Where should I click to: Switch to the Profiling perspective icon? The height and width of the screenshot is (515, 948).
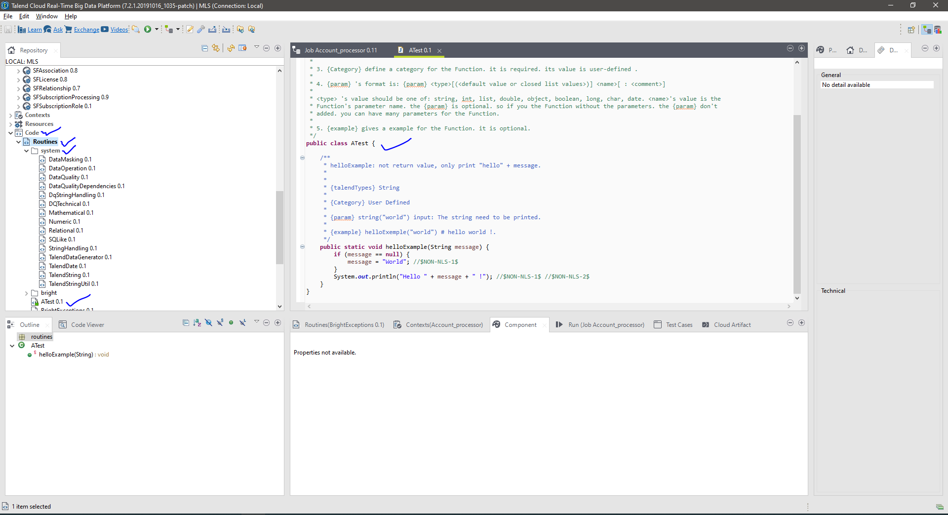tap(938, 30)
